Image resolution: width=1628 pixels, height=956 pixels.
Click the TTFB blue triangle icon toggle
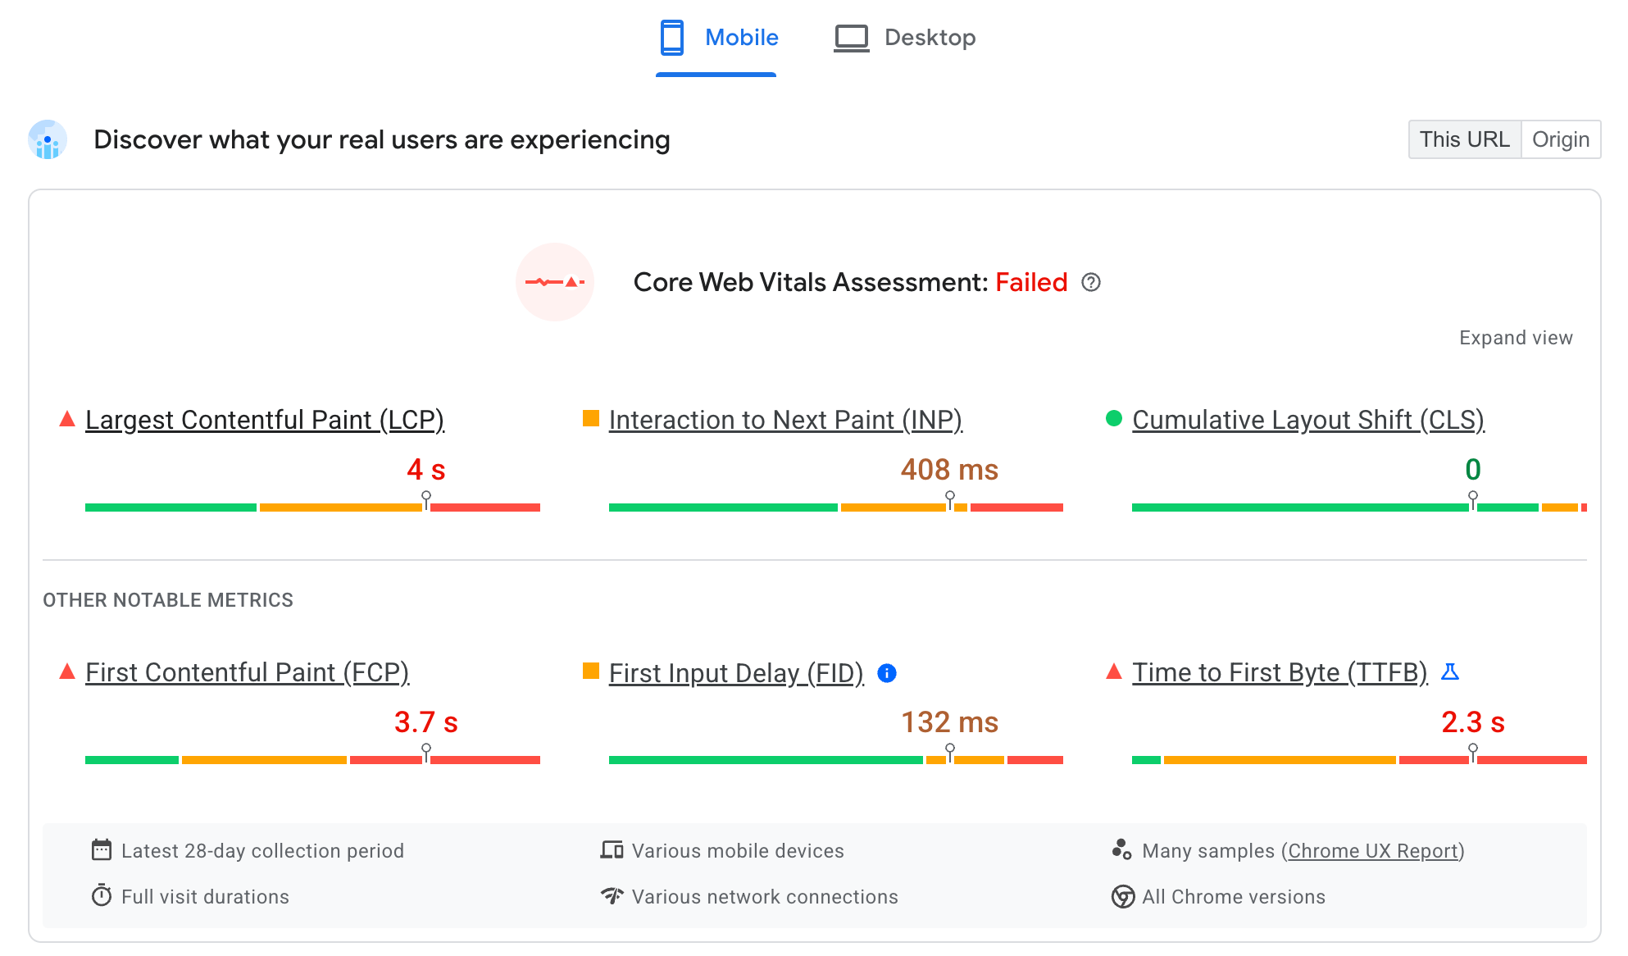coord(1449,671)
